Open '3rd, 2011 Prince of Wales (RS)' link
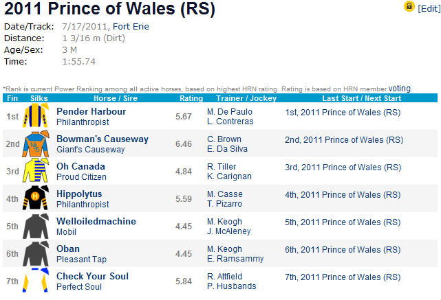Screen dimensions: 441x300 pos(343,168)
